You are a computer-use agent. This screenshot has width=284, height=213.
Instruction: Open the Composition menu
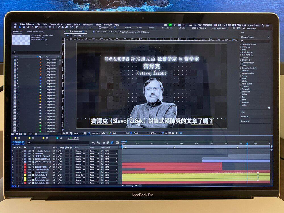pyautogui.click(x=56, y=24)
